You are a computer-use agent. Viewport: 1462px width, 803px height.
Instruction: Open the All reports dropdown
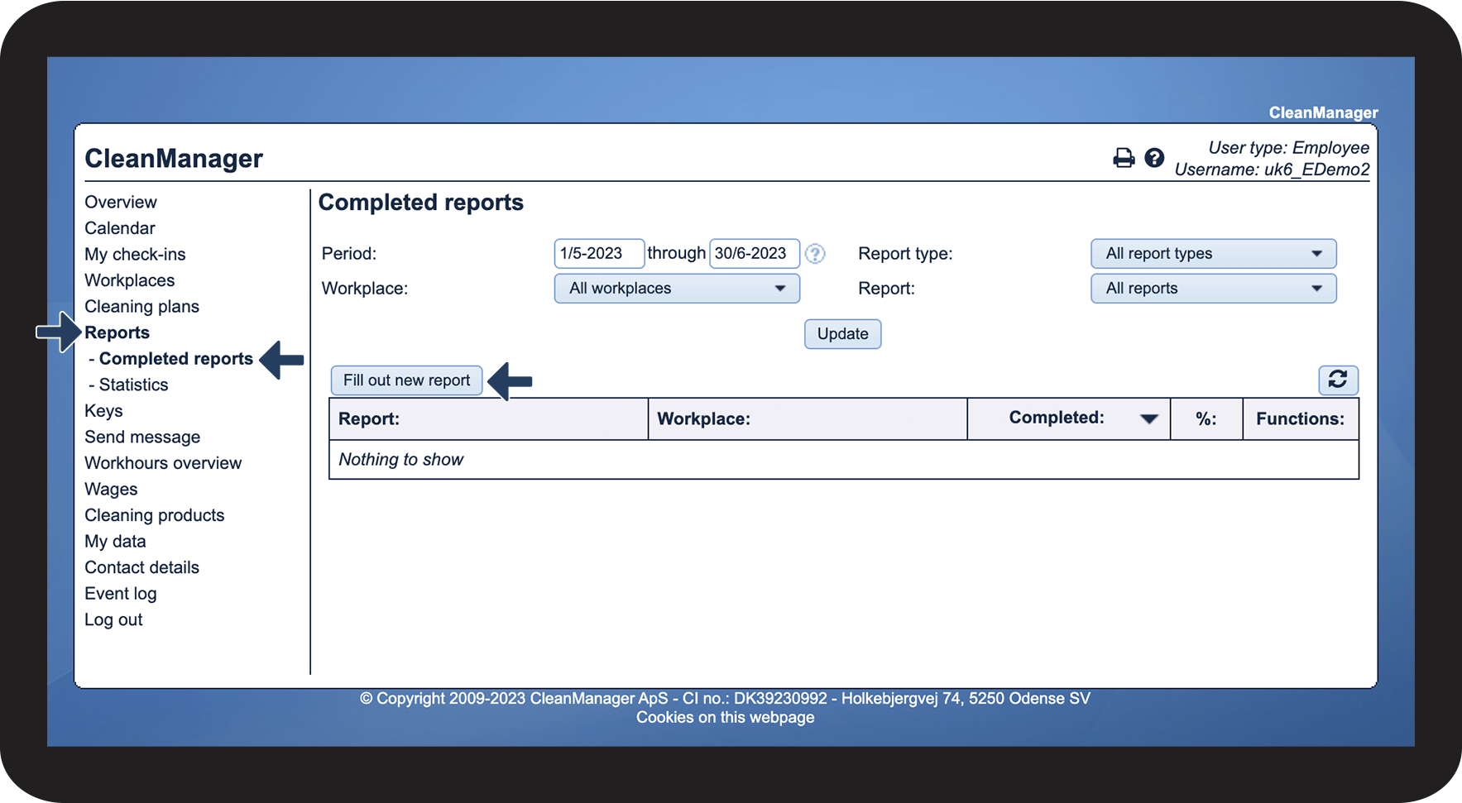coord(1213,289)
